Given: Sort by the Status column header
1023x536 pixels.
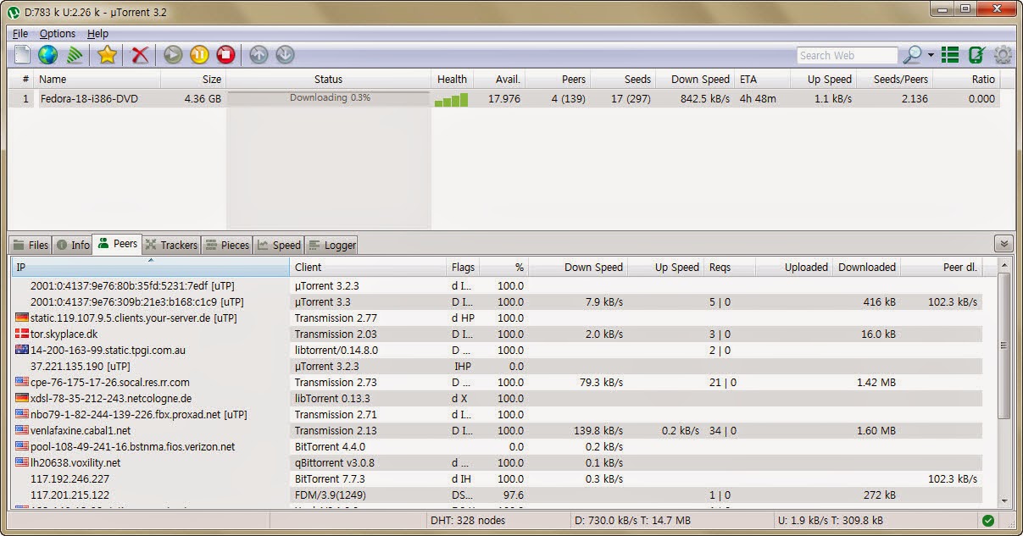Looking at the screenshot, I should click(329, 79).
